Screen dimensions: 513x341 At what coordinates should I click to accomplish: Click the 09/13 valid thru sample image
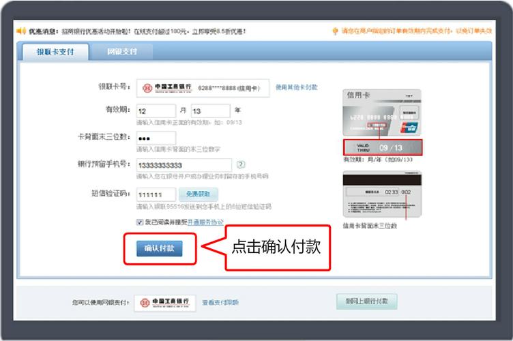pos(383,147)
